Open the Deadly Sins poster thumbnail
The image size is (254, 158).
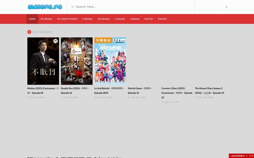pyautogui.click(x=77, y=61)
